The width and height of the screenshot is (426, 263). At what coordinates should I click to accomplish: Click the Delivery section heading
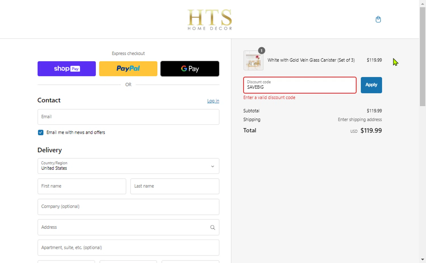point(50,150)
